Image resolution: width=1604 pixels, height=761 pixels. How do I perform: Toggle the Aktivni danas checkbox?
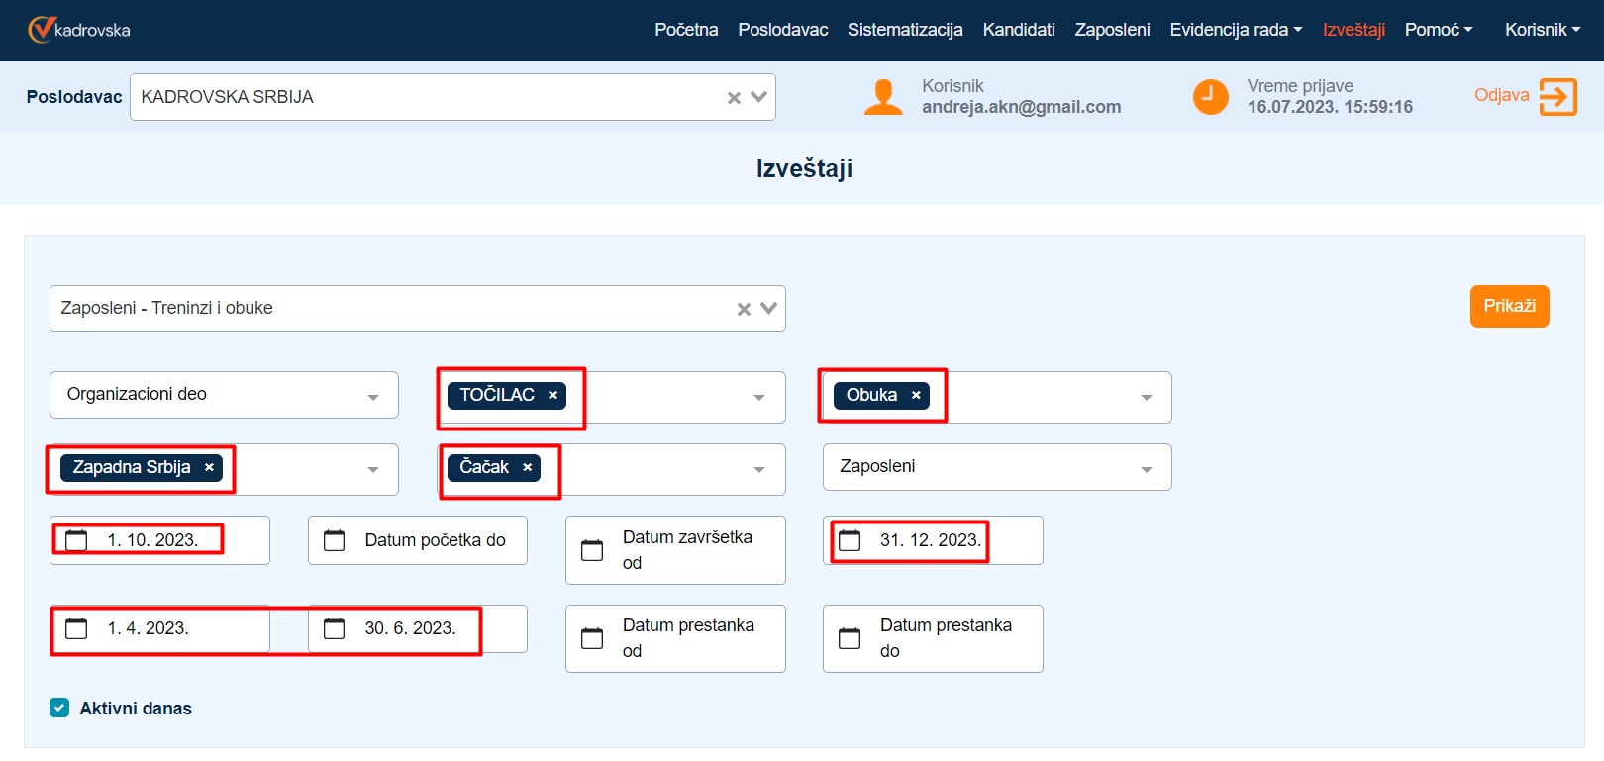[59, 708]
